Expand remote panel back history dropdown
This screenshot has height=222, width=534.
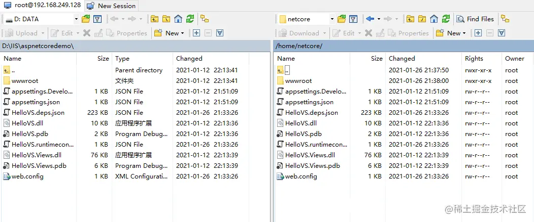[379, 19]
